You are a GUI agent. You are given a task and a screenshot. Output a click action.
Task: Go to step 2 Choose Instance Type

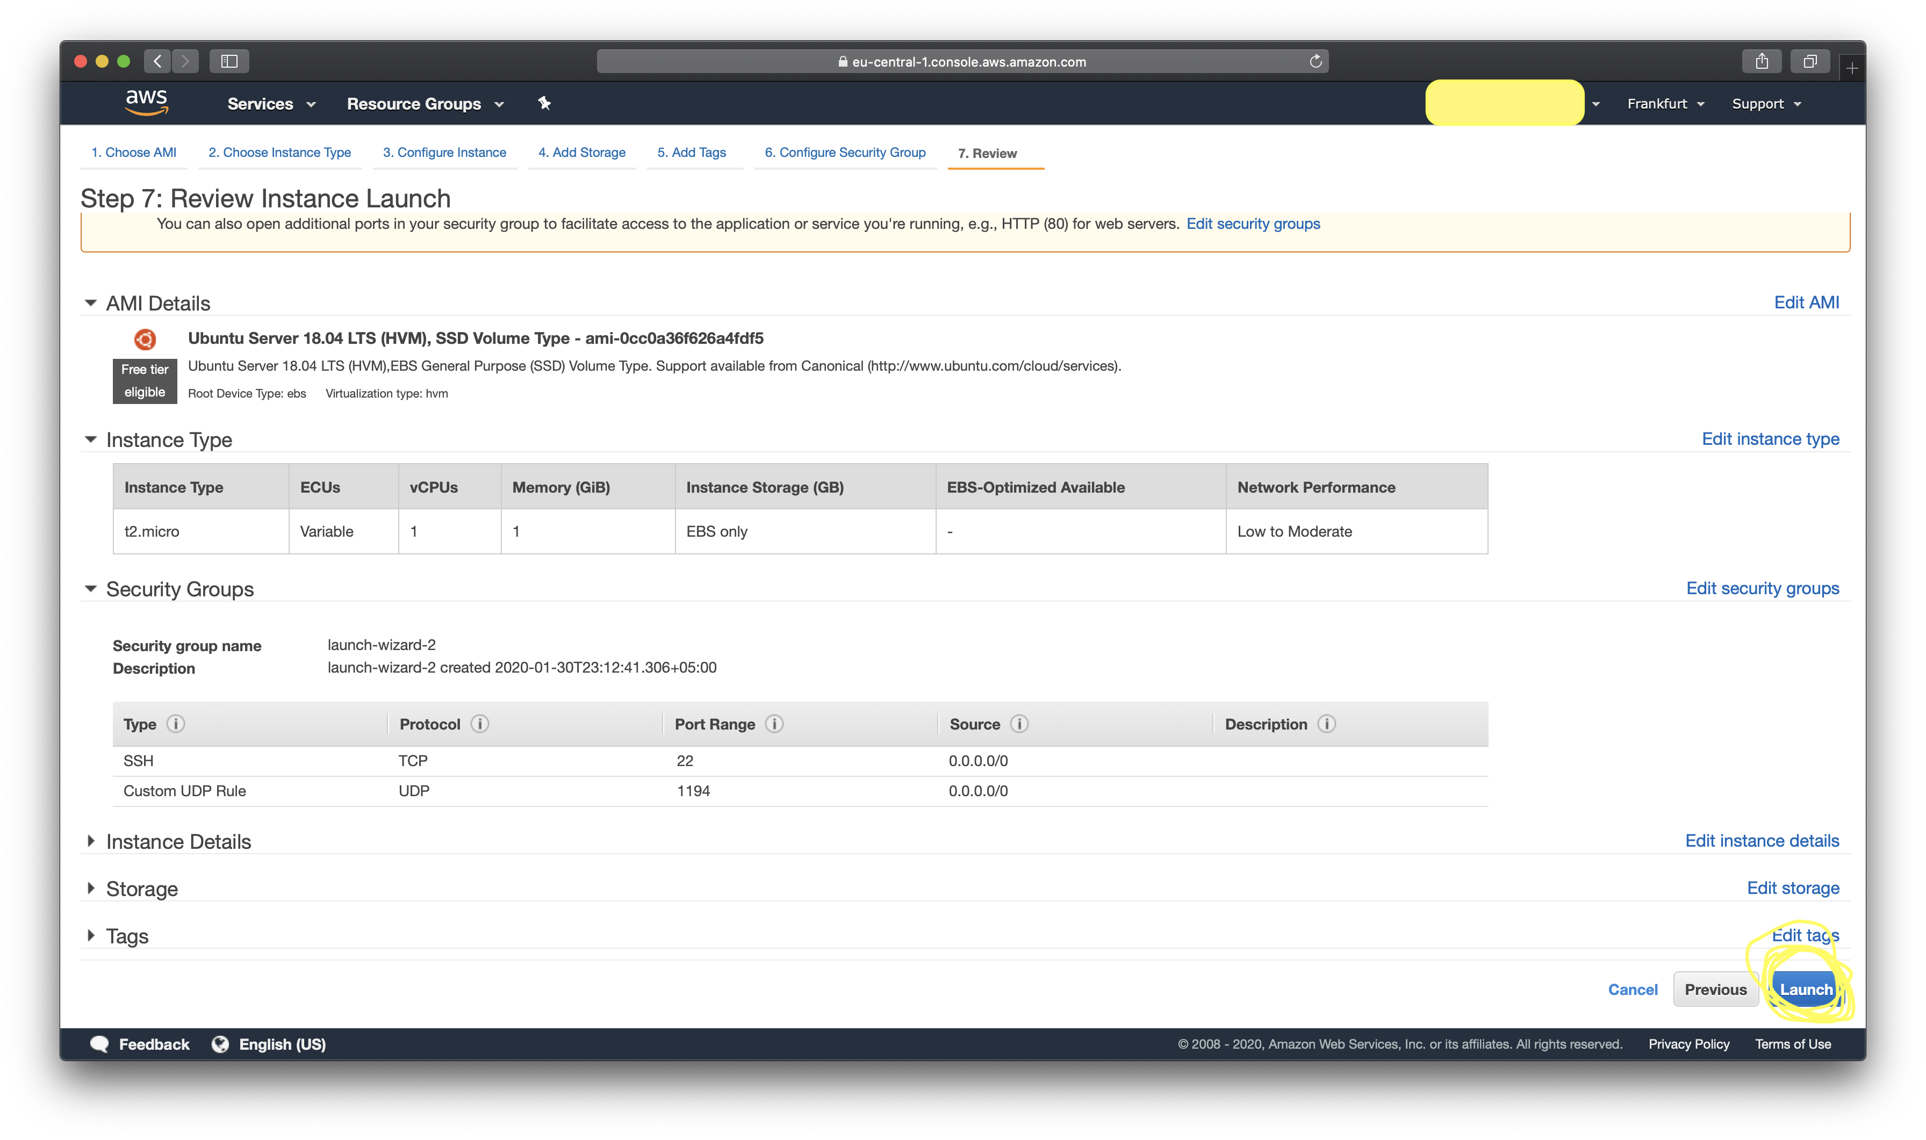coord(279,152)
